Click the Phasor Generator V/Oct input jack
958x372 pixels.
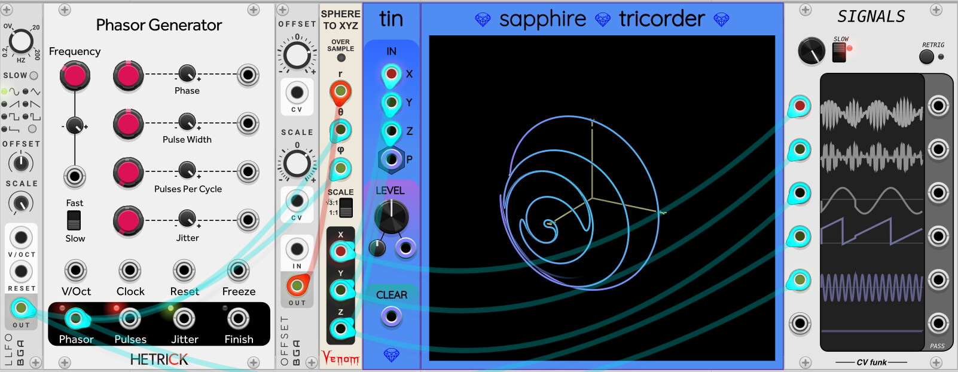(x=76, y=270)
